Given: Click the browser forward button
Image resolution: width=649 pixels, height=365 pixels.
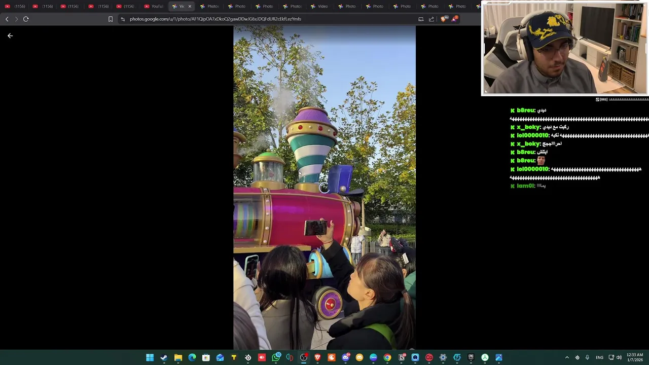Looking at the screenshot, I should click(x=16, y=19).
